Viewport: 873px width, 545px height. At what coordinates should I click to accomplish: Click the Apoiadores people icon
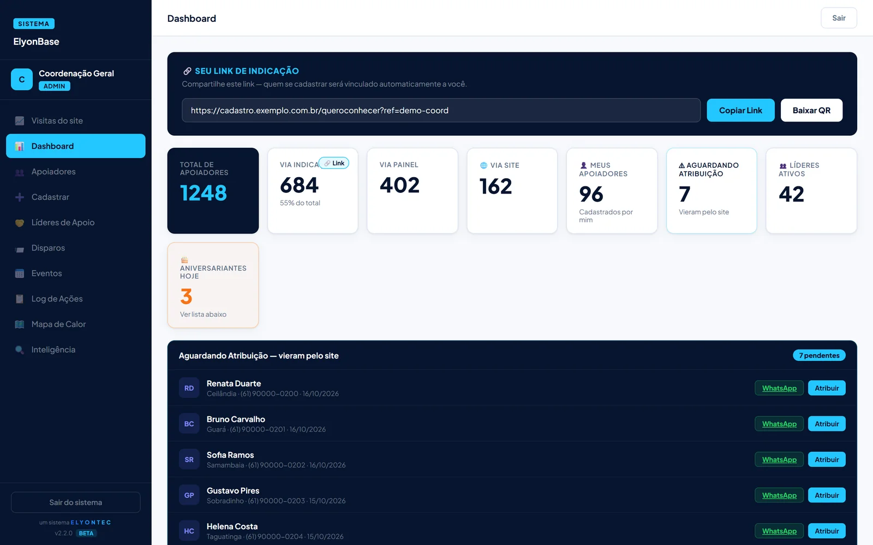point(20,172)
